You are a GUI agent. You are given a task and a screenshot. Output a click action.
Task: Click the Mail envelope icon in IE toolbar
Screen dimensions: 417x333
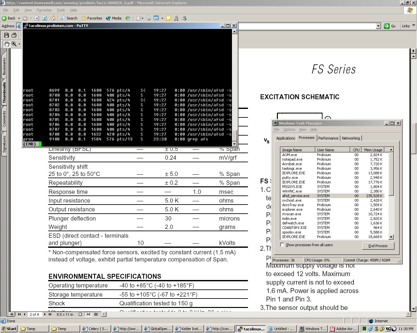pyautogui.click(x=138, y=18)
